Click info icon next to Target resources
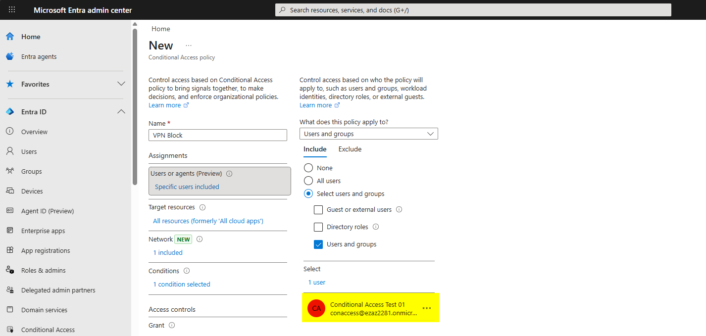This screenshot has width=706, height=336. coord(202,207)
